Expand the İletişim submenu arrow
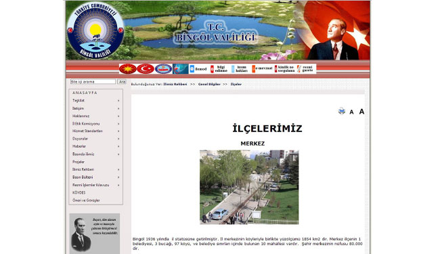The height and width of the screenshot is (254, 440). coord(118,108)
